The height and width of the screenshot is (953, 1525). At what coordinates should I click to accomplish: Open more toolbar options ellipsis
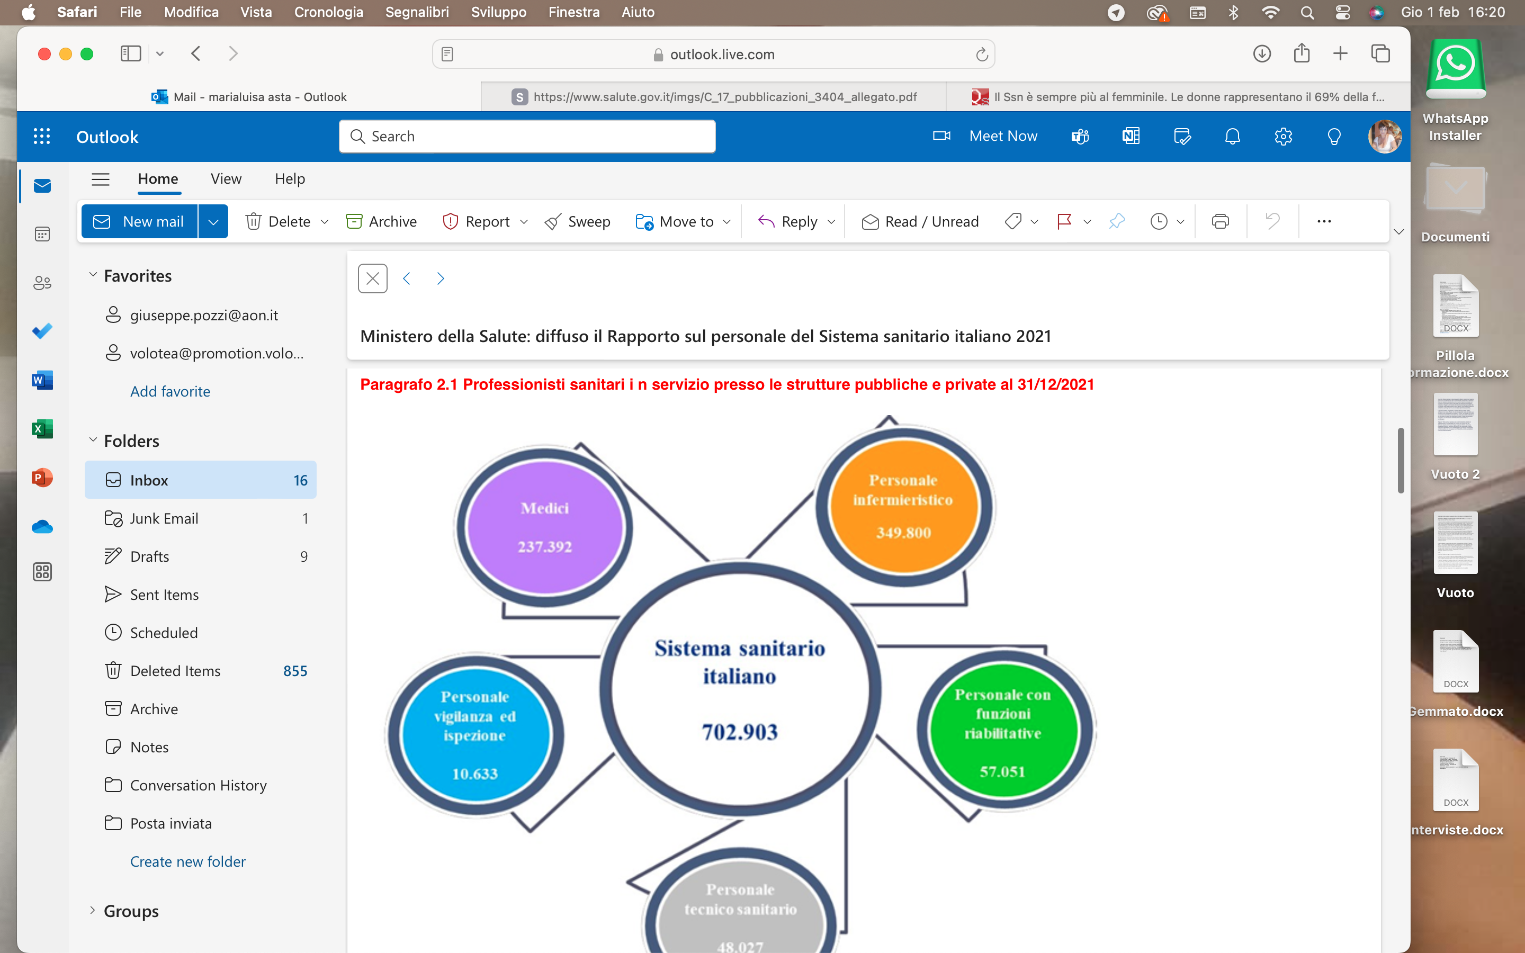pos(1324,221)
